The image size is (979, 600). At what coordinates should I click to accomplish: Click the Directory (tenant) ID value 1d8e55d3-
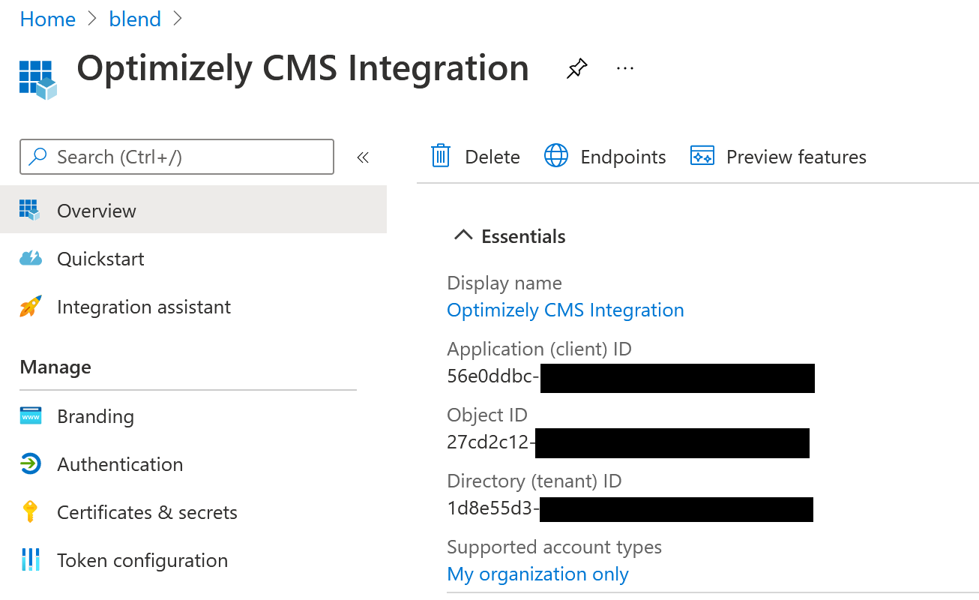click(492, 508)
